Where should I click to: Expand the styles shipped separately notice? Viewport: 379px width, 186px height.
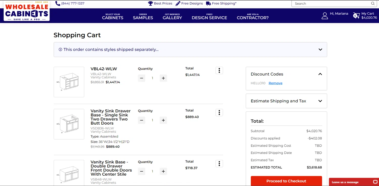pyautogui.click(x=320, y=50)
